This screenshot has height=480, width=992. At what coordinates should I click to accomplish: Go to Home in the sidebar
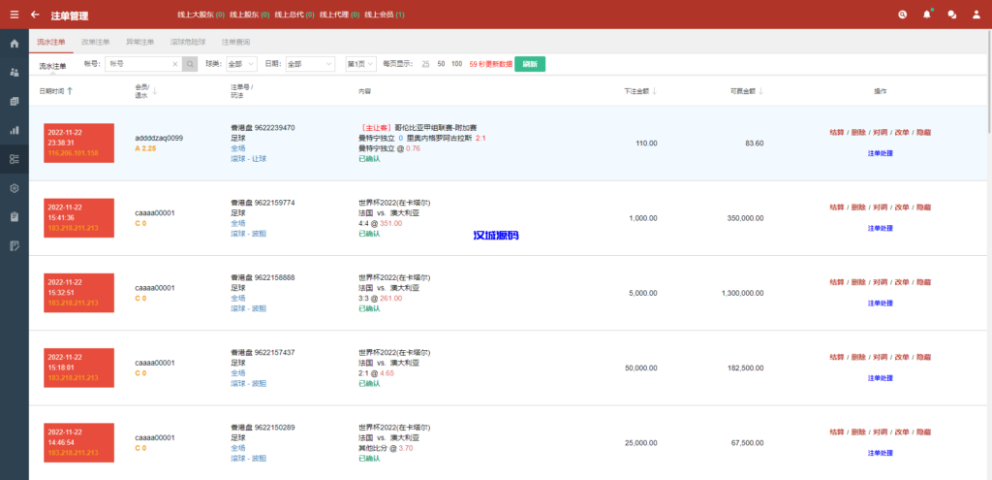[x=15, y=44]
